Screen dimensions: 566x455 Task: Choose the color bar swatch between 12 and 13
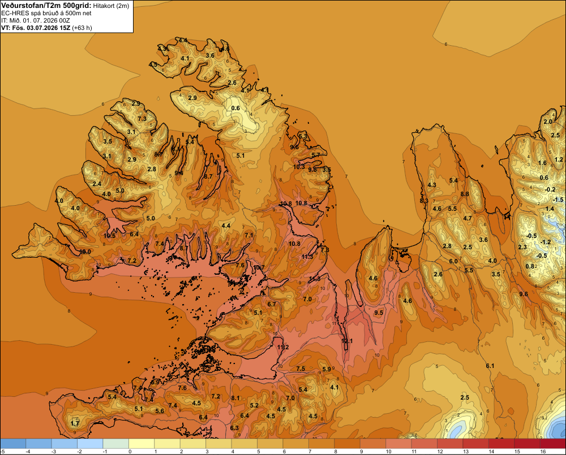(x=450, y=444)
